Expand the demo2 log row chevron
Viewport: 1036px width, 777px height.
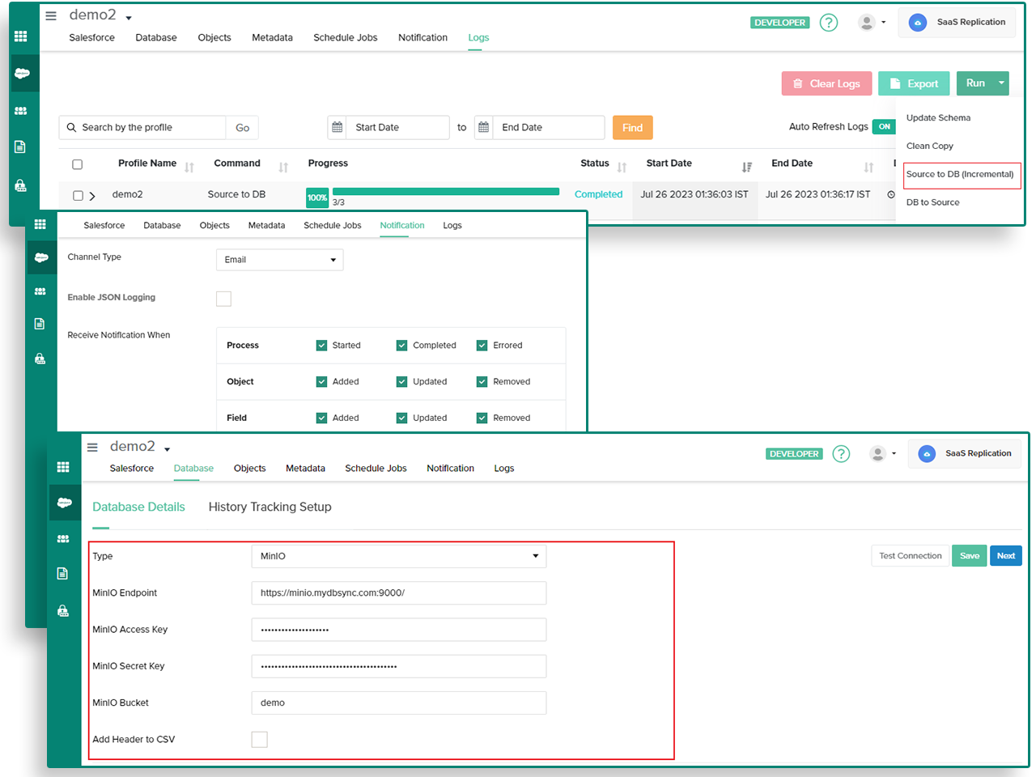[x=92, y=196]
